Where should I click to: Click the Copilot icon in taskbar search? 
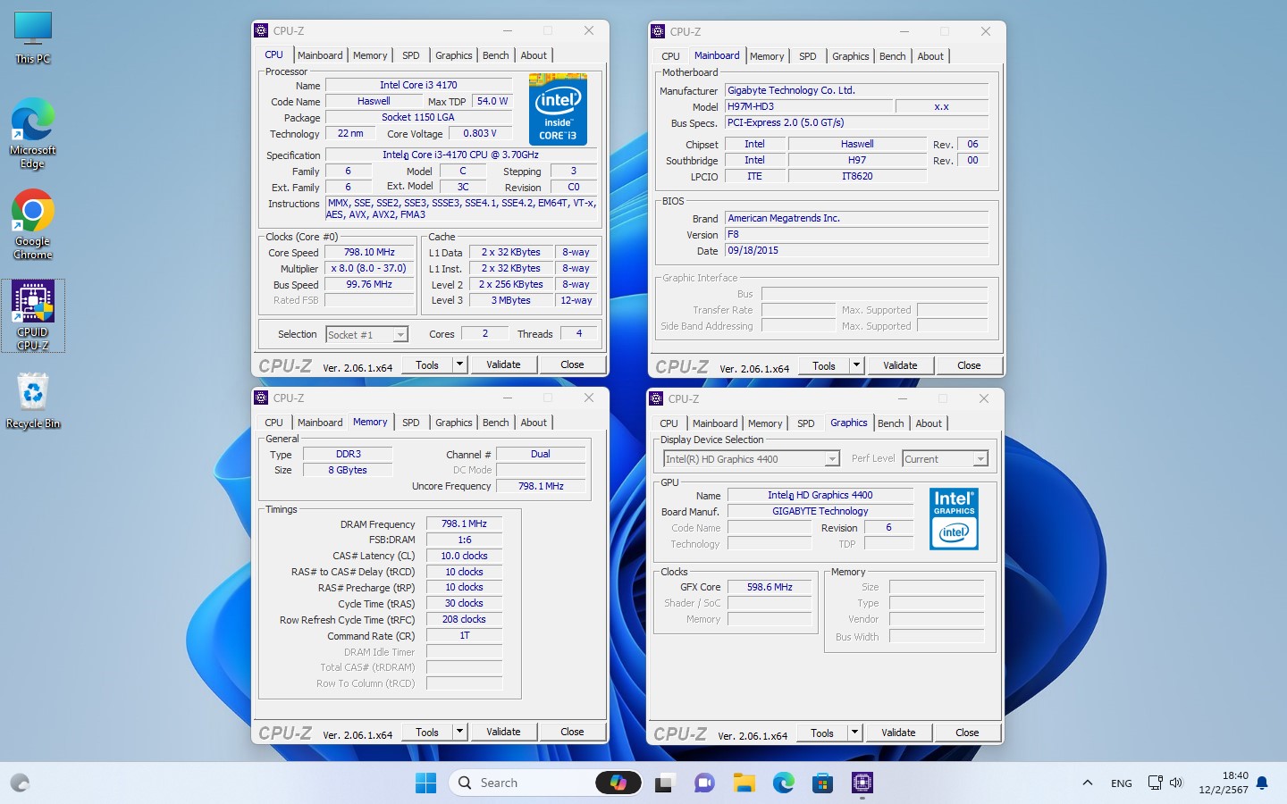[x=618, y=783]
